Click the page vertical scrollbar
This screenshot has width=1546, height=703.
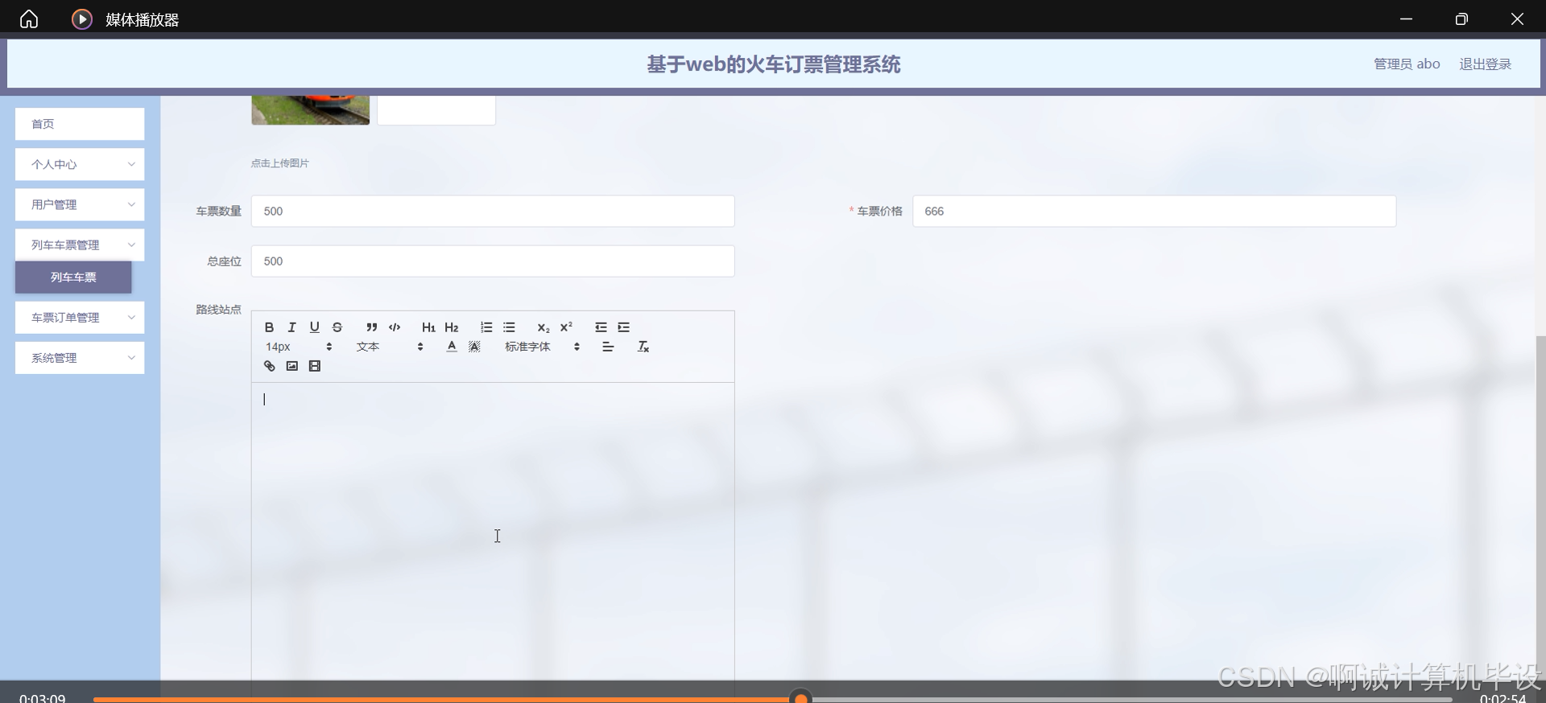1541,507
